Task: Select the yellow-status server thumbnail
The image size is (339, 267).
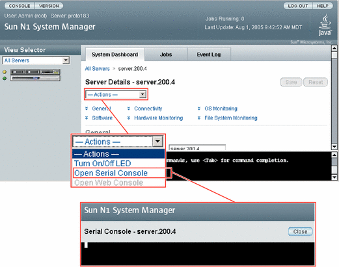Action: click(35, 71)
